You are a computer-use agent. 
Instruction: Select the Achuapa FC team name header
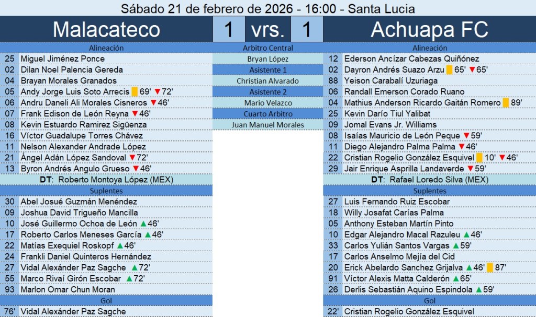429,30
